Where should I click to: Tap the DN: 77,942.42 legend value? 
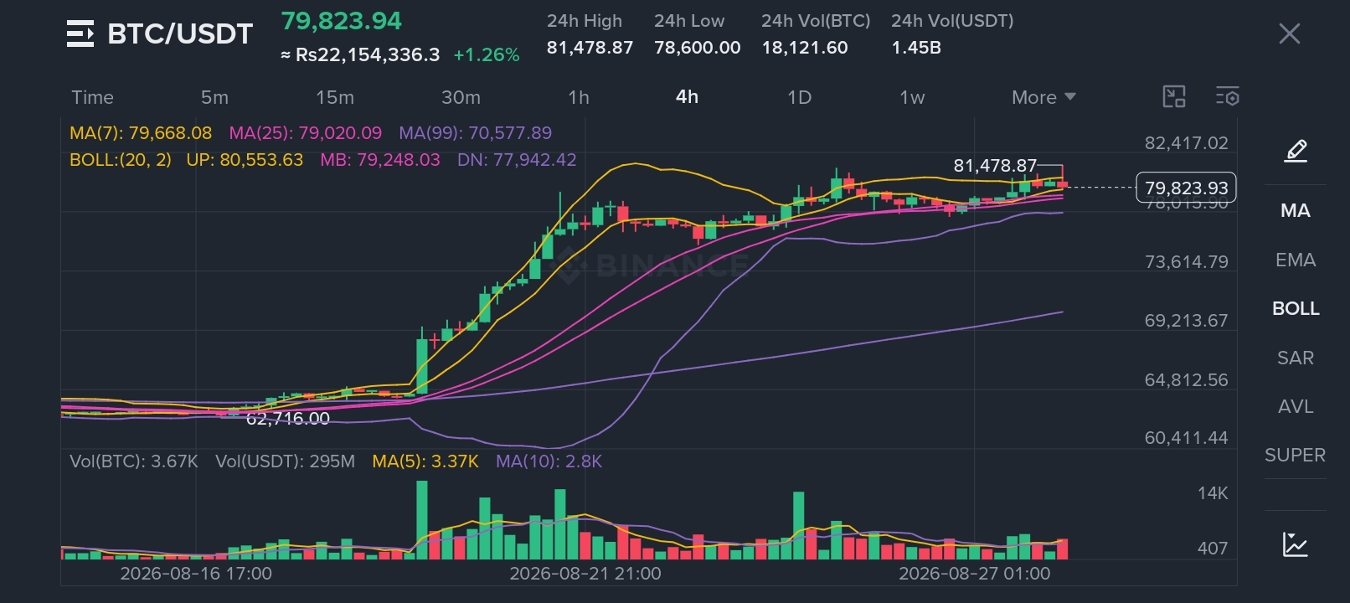[517, 160]
